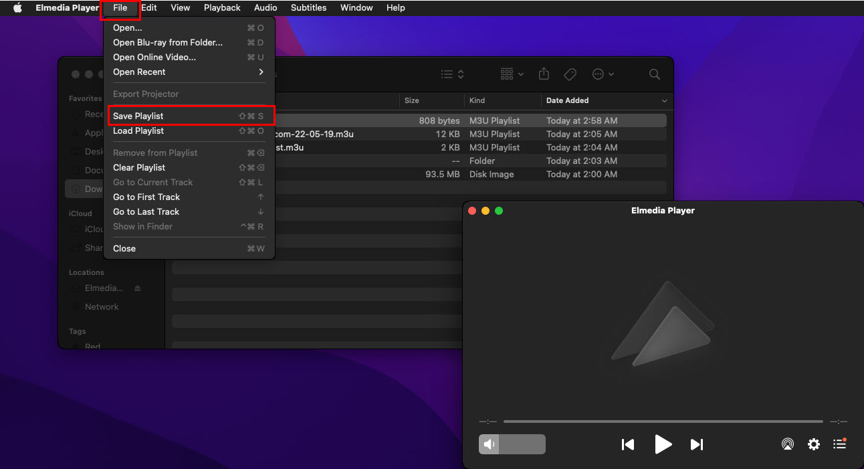Screen dimensions: 864x469
Task: Open the Help menu
Action: [x=396, y=7]
